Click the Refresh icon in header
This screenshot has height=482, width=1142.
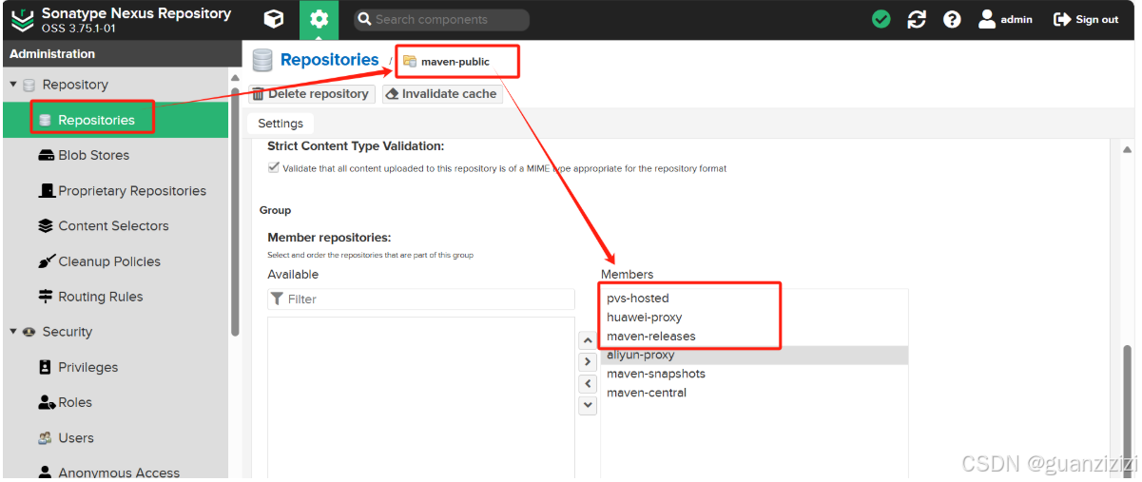[x=917, y=19]
